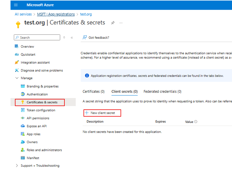Open the Azure portal hamburger menu

(x=16, y=5)
